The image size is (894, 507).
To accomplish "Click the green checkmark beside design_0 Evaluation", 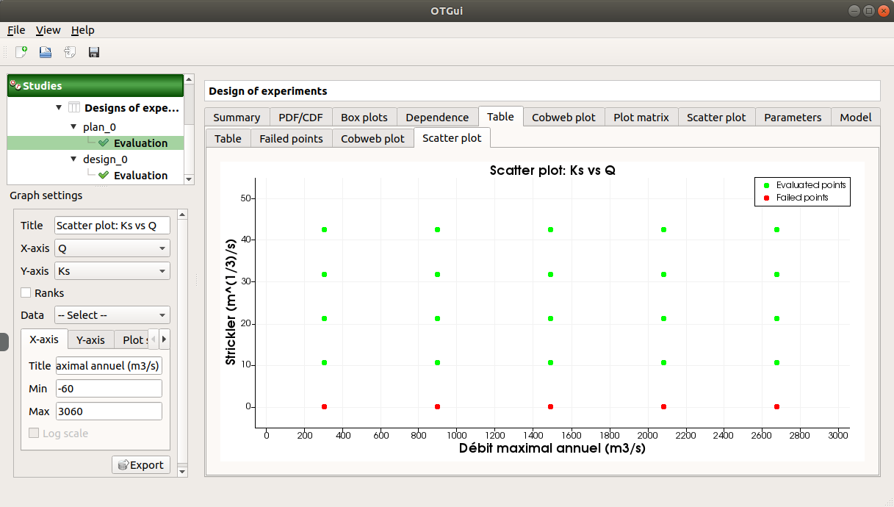I will point(104,176).
